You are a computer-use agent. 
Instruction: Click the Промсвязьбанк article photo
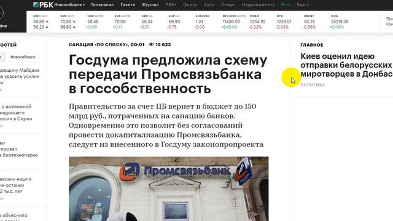tap(169, 189)
